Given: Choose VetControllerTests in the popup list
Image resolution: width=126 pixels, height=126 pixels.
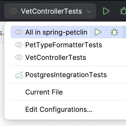Looking at the screenshot, I should 56,57.
